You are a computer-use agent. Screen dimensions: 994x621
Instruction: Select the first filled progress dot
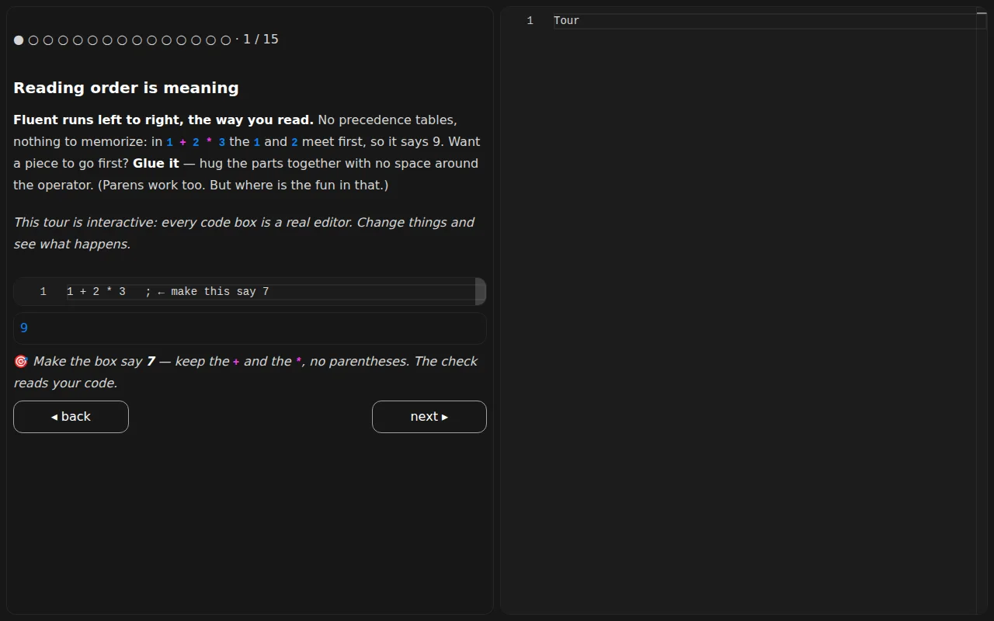coord(19,40)
